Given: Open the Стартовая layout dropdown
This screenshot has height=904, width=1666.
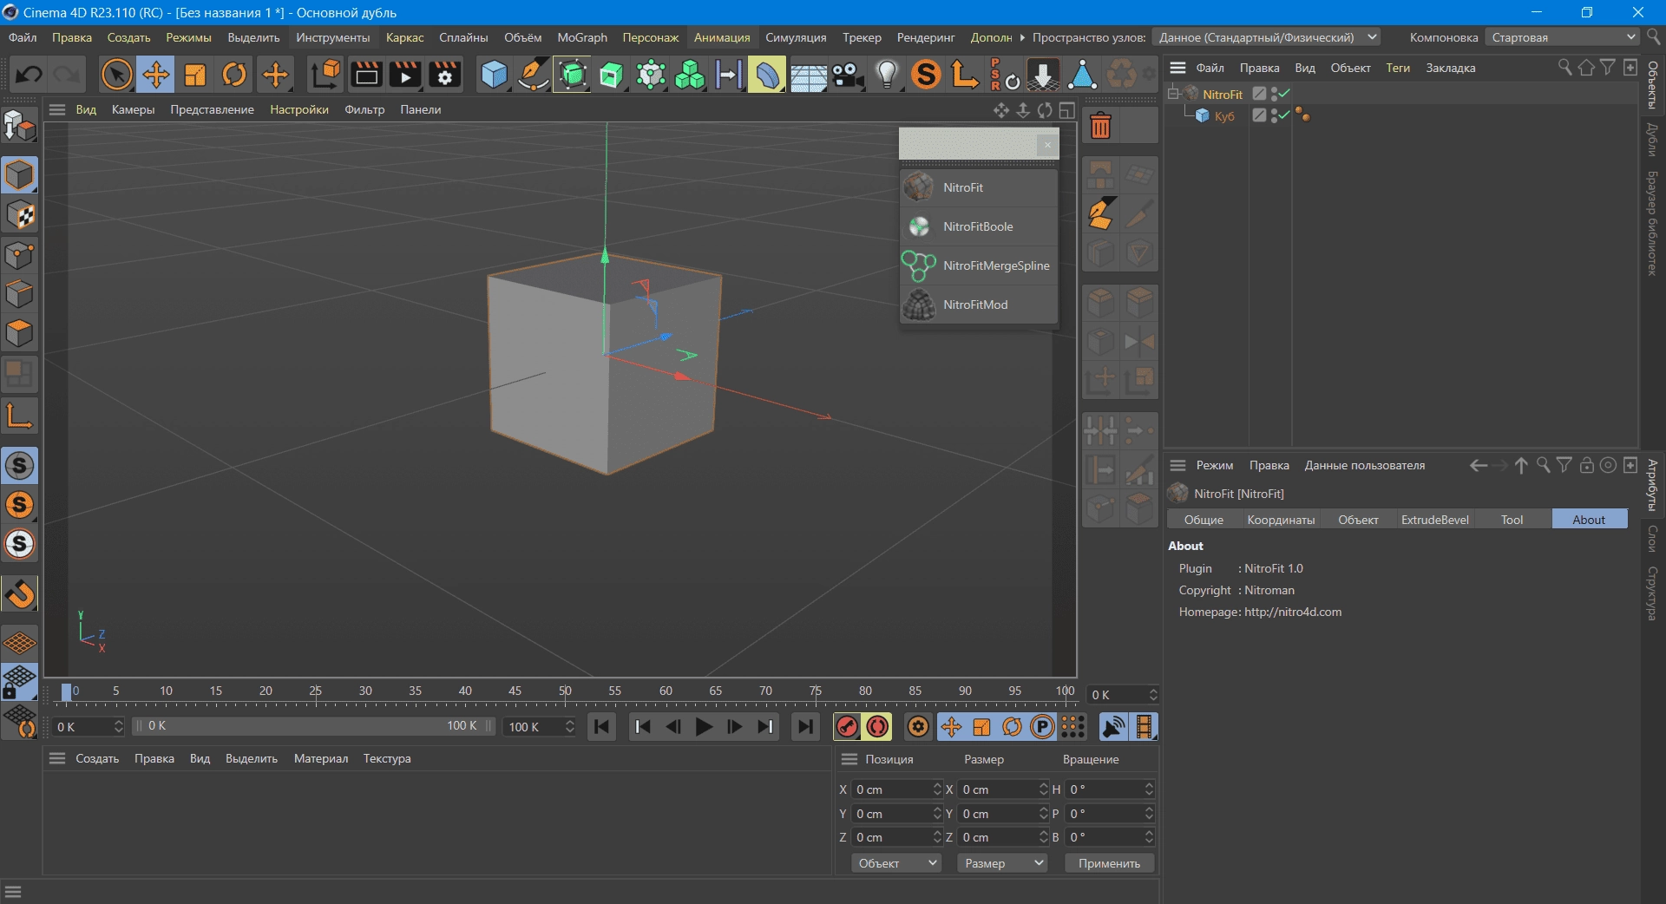Looking at the screenshot, I should tap(1562, 37).
